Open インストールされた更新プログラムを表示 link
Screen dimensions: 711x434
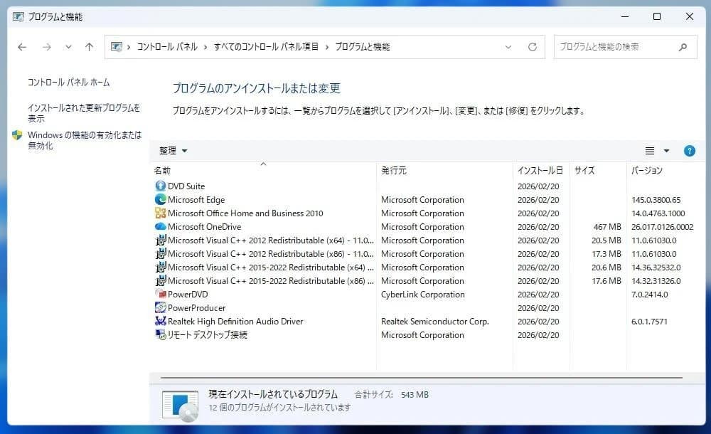point(84,113)
